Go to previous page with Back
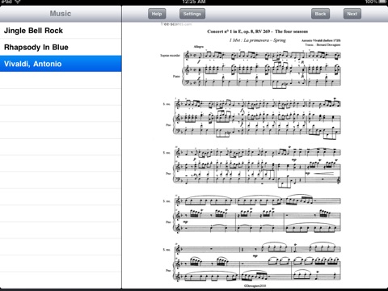388x291 pixels. (x=320, y=14)
